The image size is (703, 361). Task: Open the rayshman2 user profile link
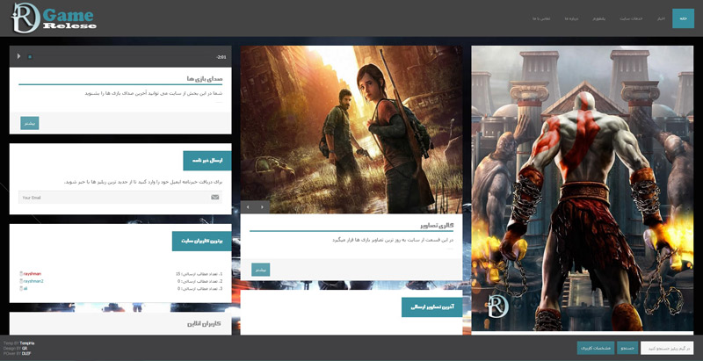33,281
